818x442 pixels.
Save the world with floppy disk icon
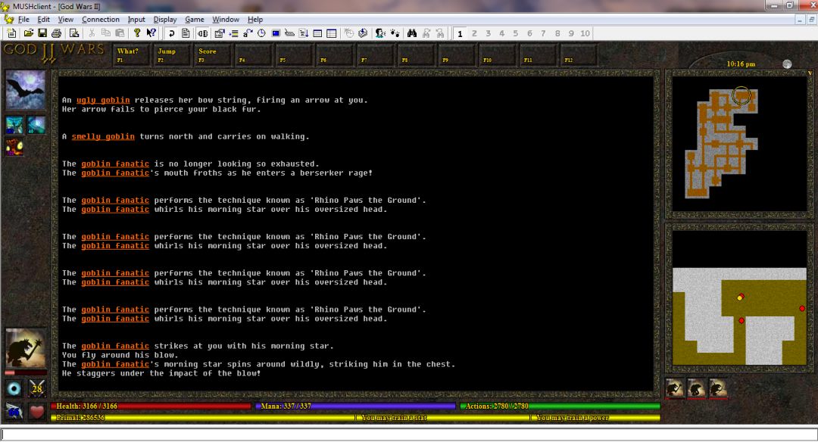point(42,33)
